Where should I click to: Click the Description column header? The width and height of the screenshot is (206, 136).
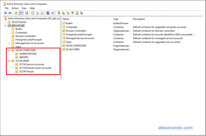138,19
